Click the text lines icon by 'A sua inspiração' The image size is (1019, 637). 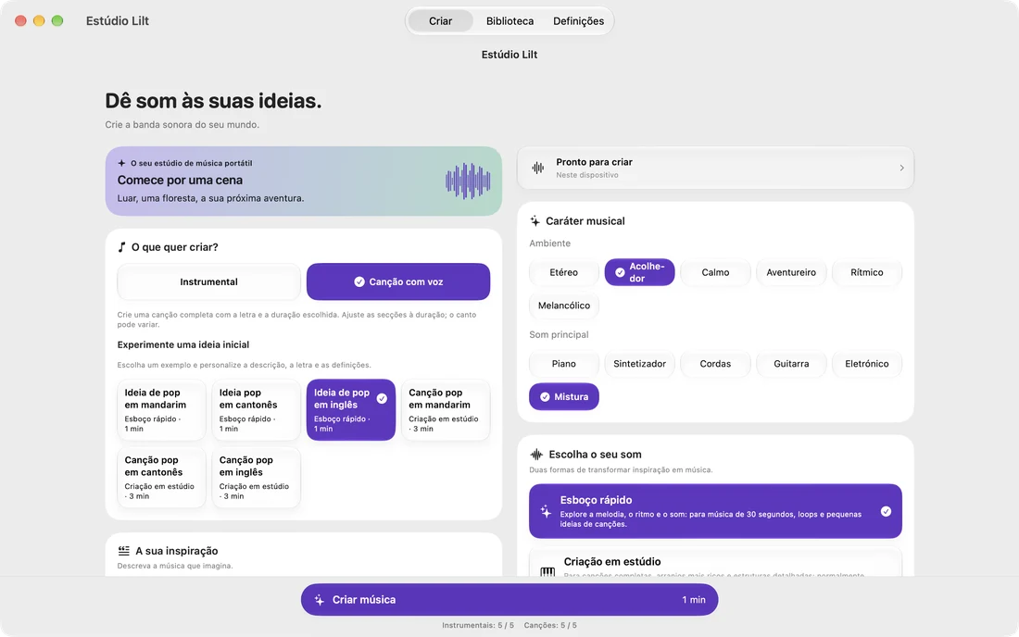click(x=123, y=551)
